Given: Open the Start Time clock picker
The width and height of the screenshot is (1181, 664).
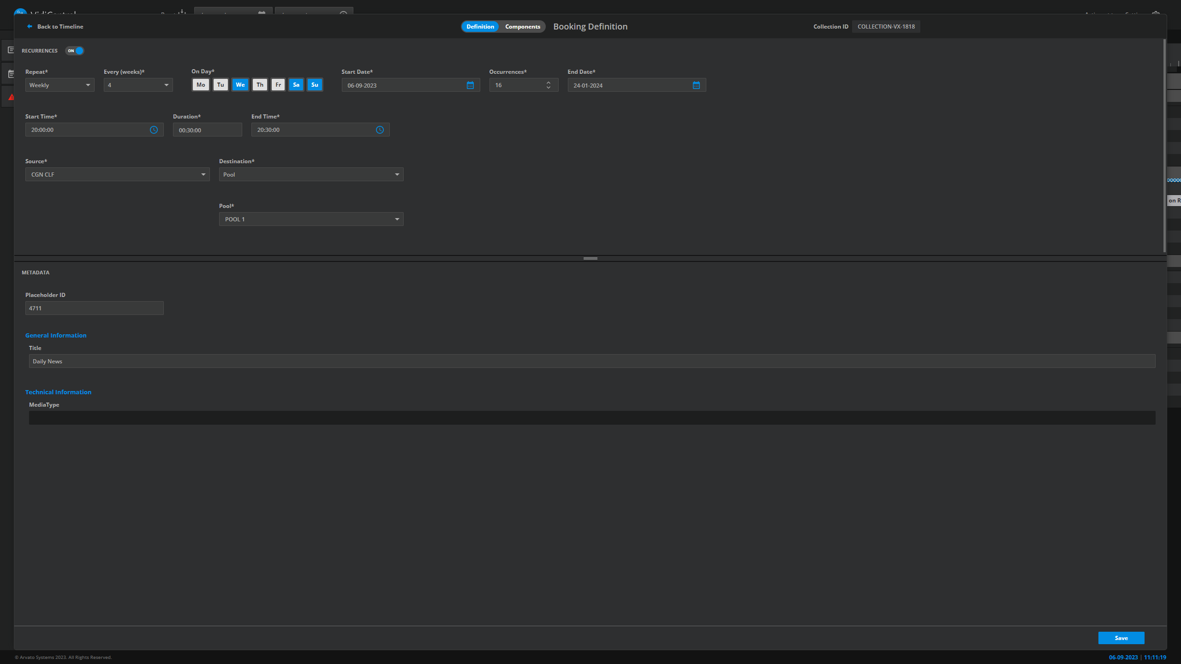Looking at the screenshot, I should [x=154, y=130].
